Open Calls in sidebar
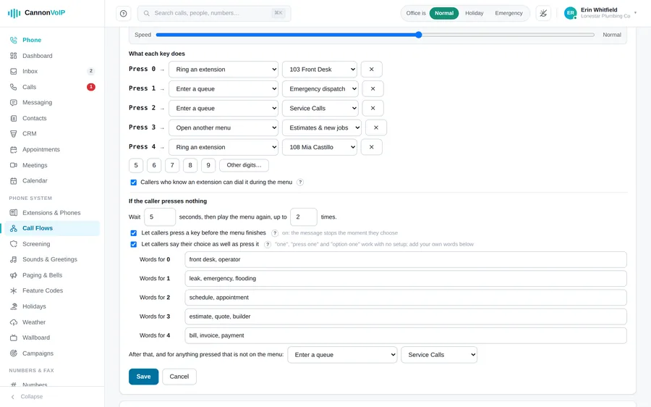Screen dimensions: 651x407 52,87
